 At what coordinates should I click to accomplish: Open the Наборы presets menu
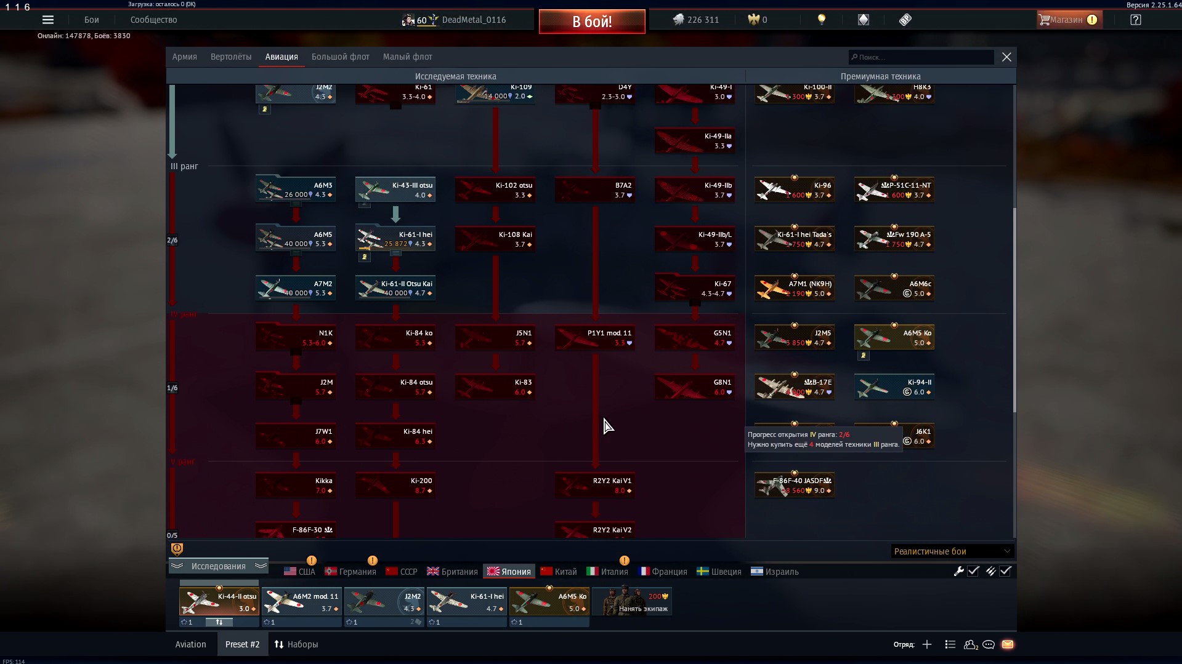point(296,644)
